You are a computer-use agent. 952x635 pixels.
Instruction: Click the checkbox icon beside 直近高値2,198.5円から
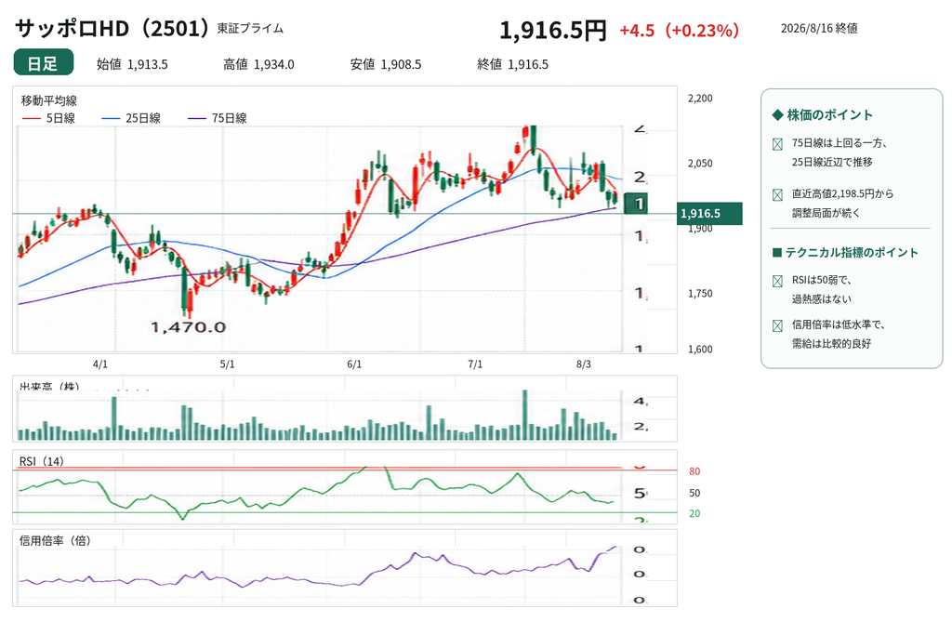(x=777, y=195)
